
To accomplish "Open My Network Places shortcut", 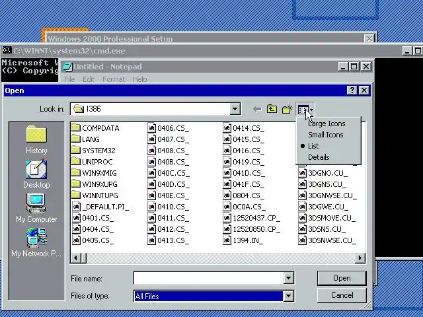I will tap(36, 242).
